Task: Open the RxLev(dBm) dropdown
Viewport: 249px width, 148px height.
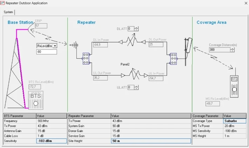Action: pyautogui.click(x=55, y=46)
